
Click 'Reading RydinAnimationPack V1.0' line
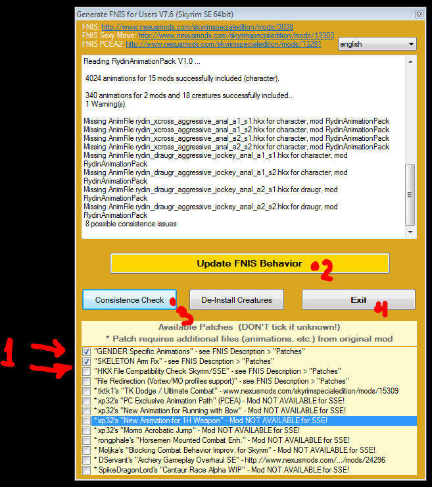142,61
